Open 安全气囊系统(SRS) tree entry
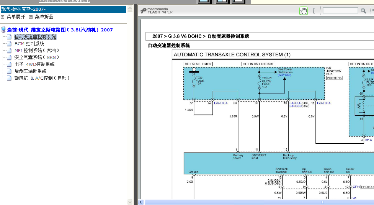The image size is (374, 205). click(37, 57)
